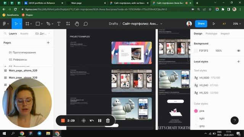Show hidden system tray icons
The width and height of the screenshot is (244, 137).
[205, 134]
